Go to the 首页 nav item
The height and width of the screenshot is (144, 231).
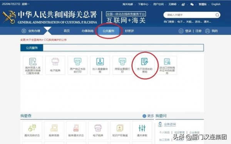click(x=67, y=31)
